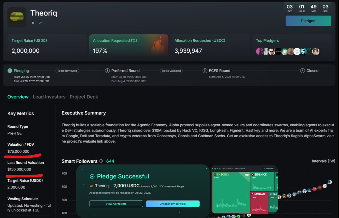This screenshot has height=218, width=339.
Task: Open the All Languages dropdown
Action: (x=269, y=169)
